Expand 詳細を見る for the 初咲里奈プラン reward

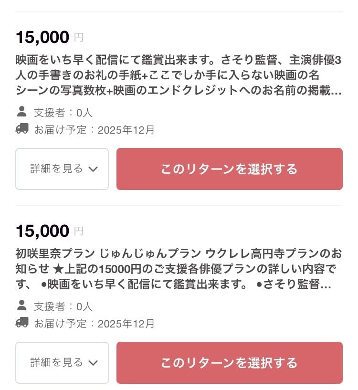pos(62,363)
